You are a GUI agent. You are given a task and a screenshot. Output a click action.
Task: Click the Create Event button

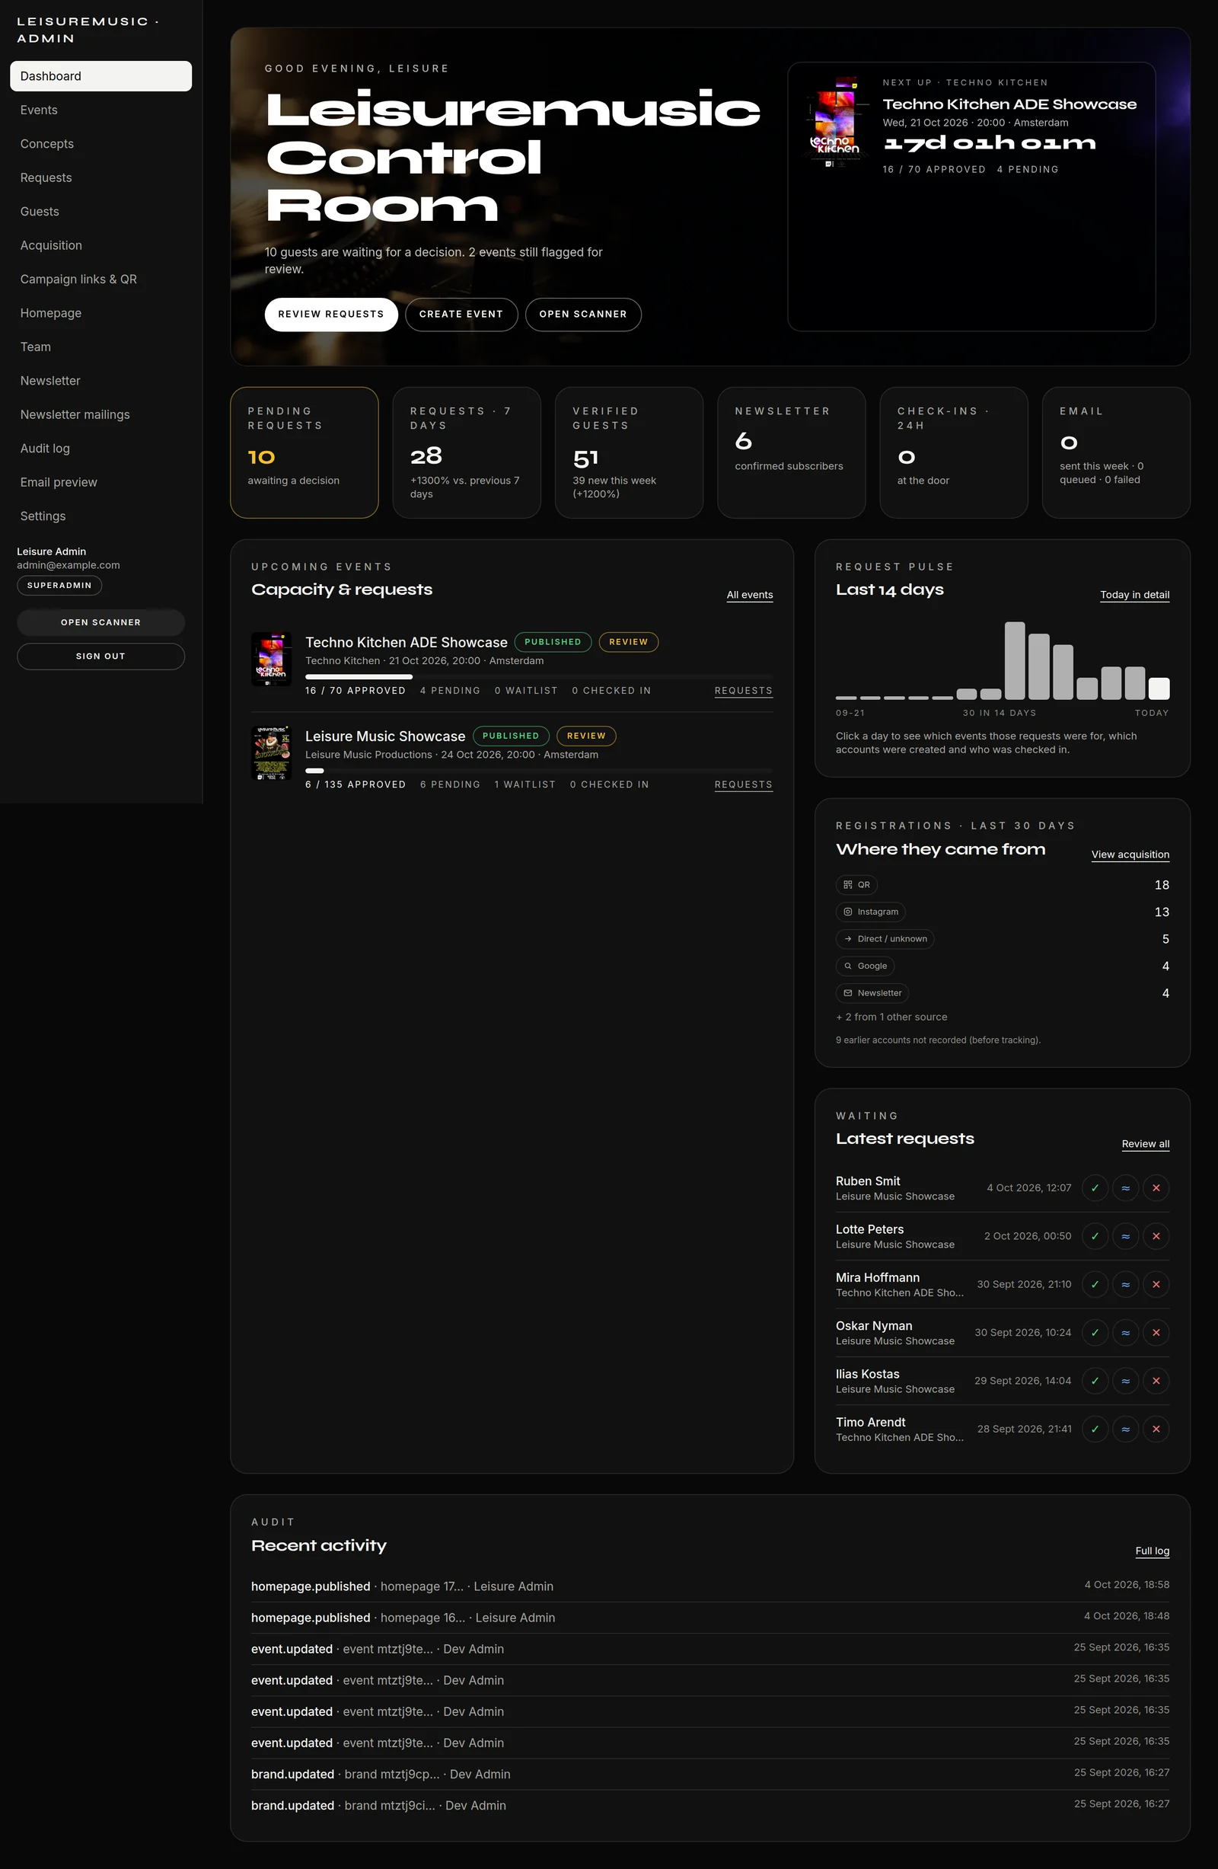click(461, 314)
